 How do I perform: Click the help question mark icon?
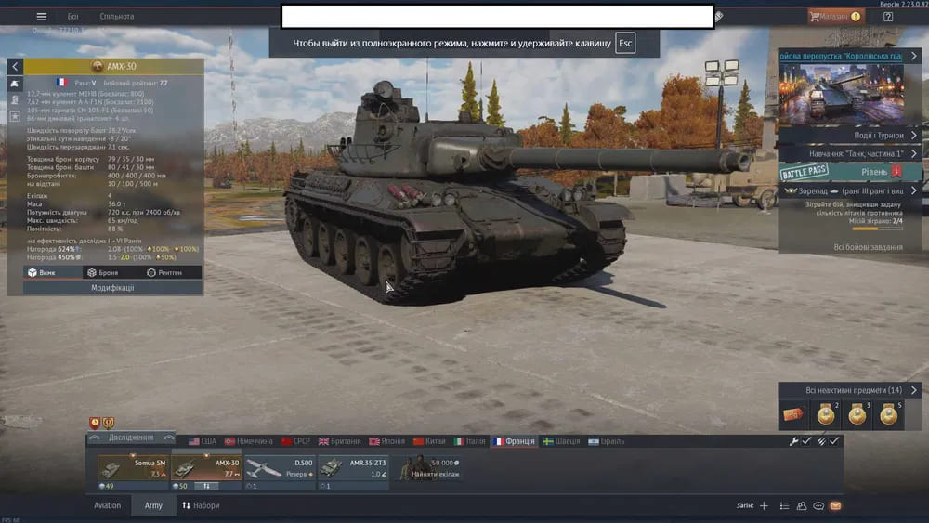click(888, 16)
